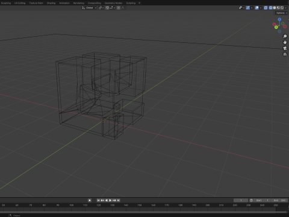289x217 pixels.
Task: Click frame 200 on the timeline ruler
Action: click(x=208, y=205)
